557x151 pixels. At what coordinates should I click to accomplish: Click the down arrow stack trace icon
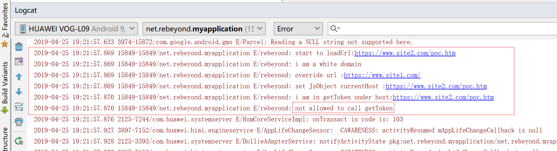[19, 92]
